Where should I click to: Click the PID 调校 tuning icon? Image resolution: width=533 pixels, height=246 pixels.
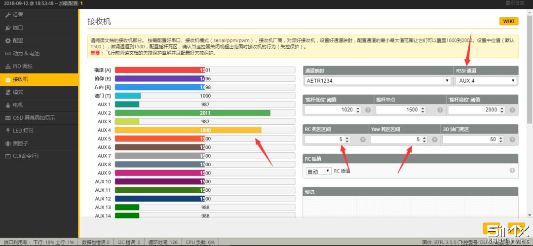pos(8,66)
